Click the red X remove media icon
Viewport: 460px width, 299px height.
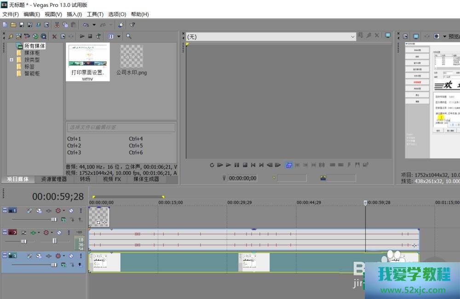pyautogui.click(x=54, y=36)
